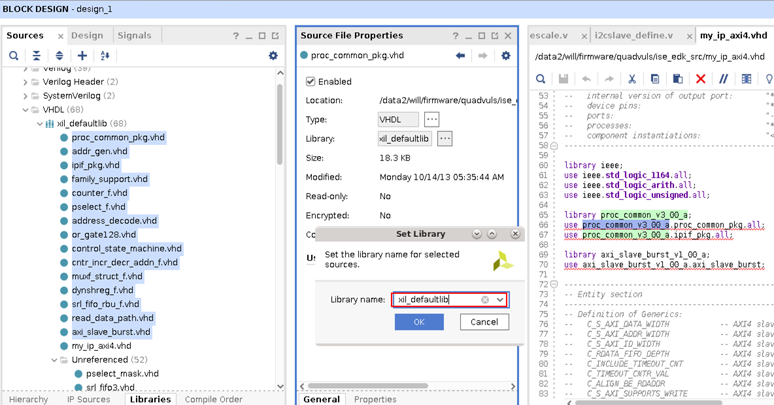Toggle column selection mode in editor

747,79
